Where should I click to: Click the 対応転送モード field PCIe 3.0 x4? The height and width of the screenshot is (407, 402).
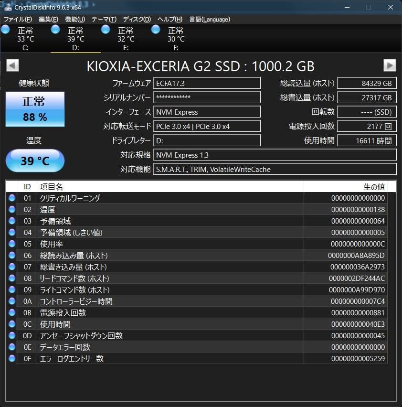[207, 127]
